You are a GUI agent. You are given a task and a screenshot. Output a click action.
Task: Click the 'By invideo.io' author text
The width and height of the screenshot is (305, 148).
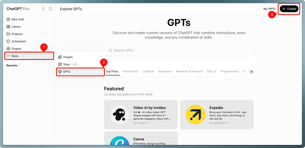(141, 123)
